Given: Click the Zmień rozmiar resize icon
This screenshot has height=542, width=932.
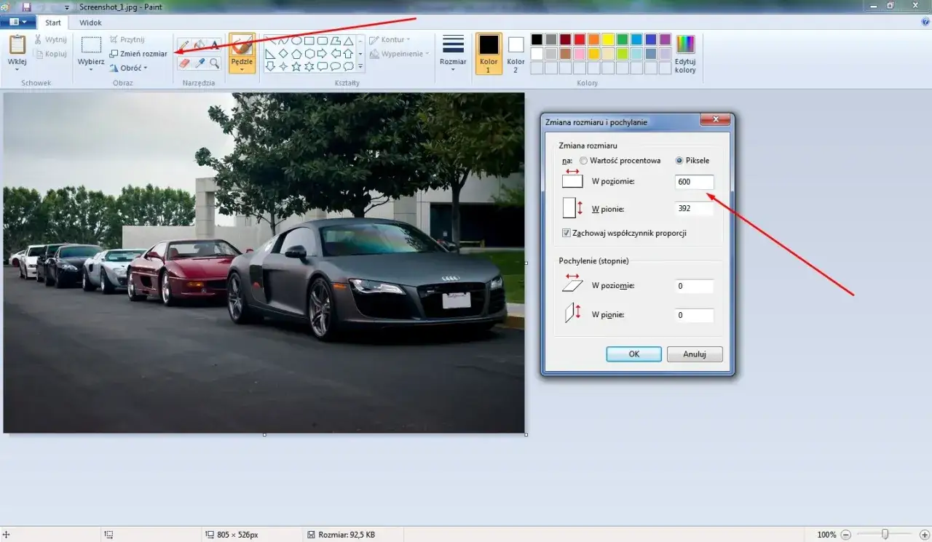Looking at the screenshot, I should (114, 54).
